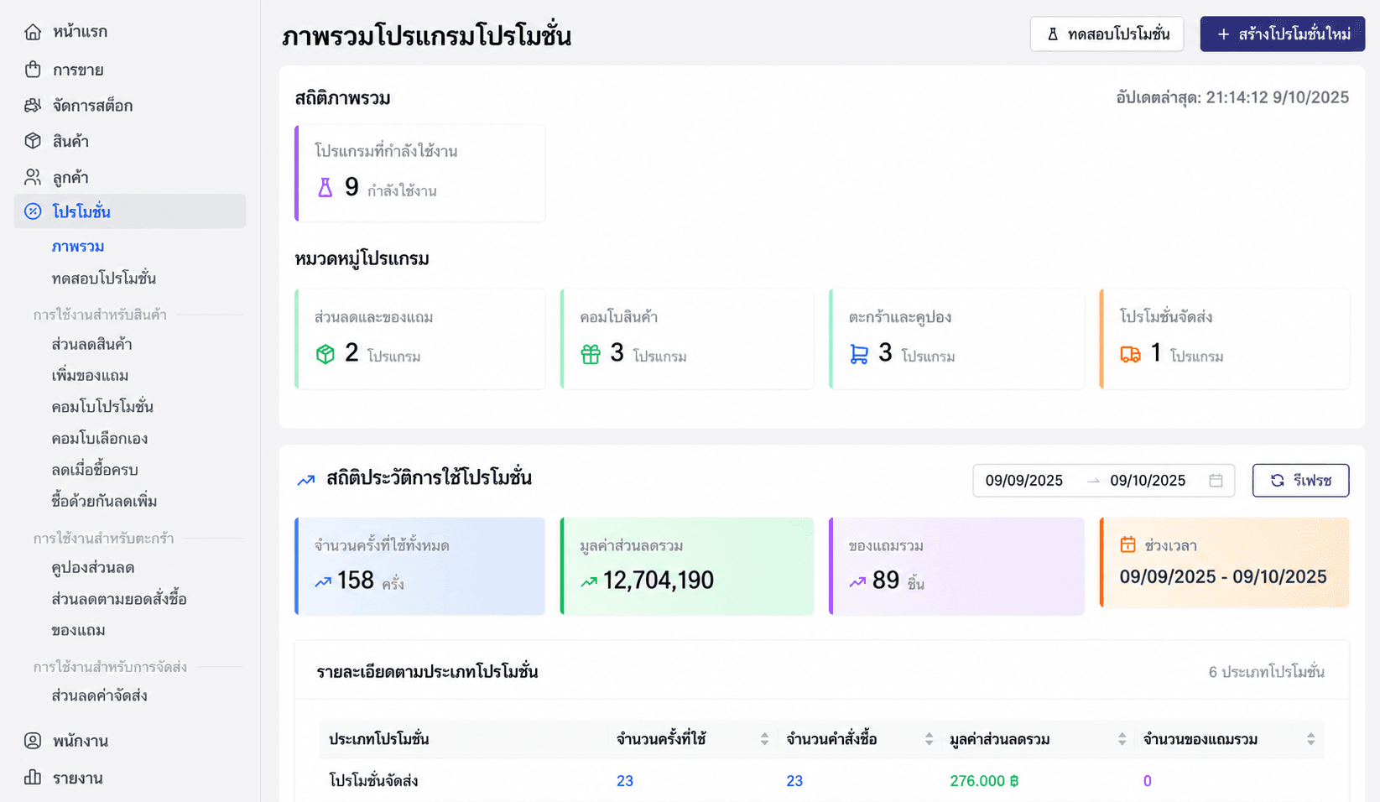The width and height of the screenshot is (1380, 802).
Task: Select ทดสอบโปรโมชั่น in sidebar
Action: click(104, 279)
